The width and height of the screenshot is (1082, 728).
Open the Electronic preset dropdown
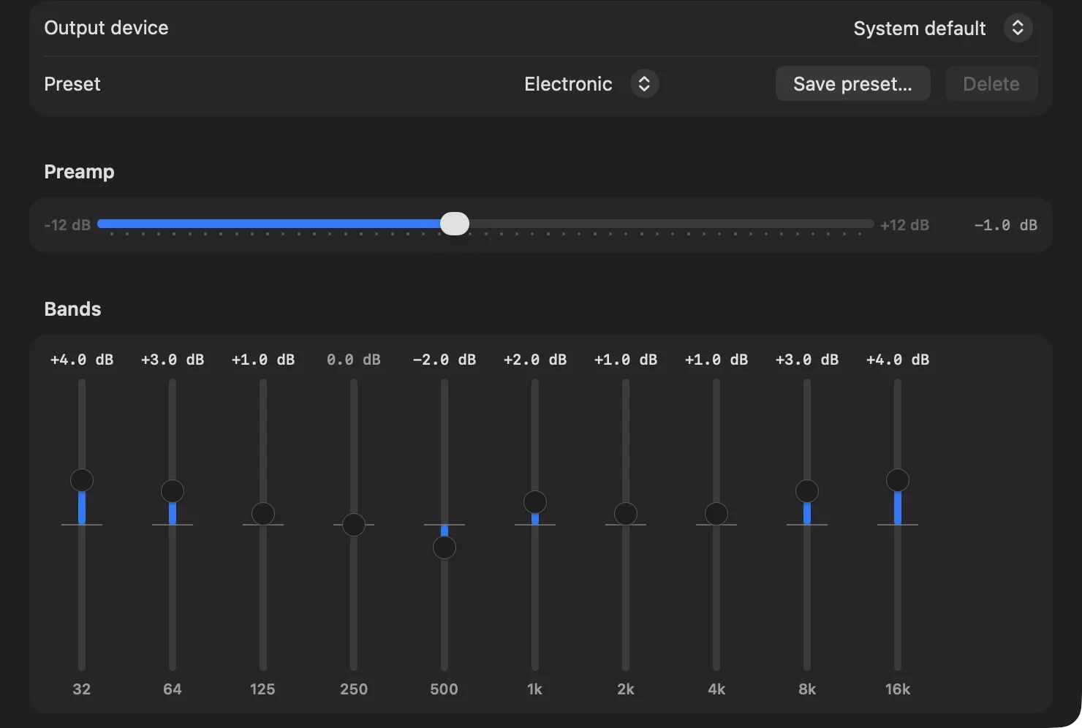pos(591,84)
